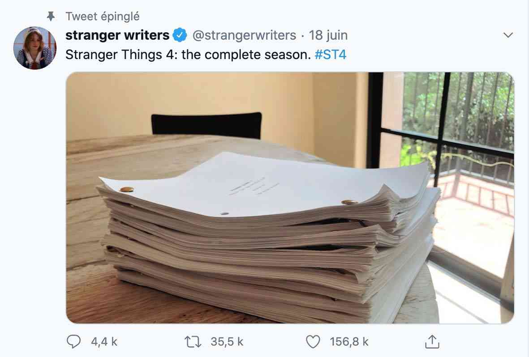Screen dimensions: 529x357
Task: Click the pin icon beside Tweet épinglé
Action: point(51,16)
